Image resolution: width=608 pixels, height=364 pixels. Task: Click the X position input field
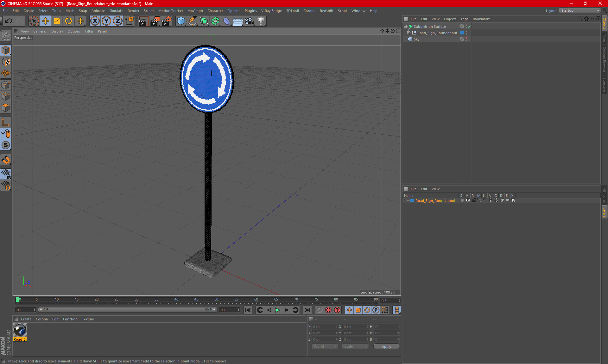pyautogui.click(x=325, y=327)
